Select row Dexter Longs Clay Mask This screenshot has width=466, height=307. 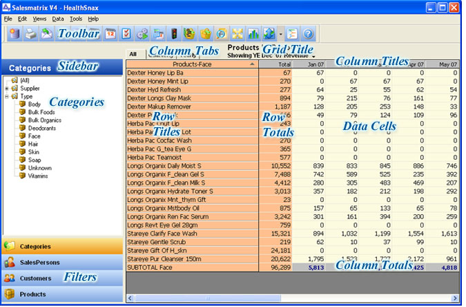192,98
